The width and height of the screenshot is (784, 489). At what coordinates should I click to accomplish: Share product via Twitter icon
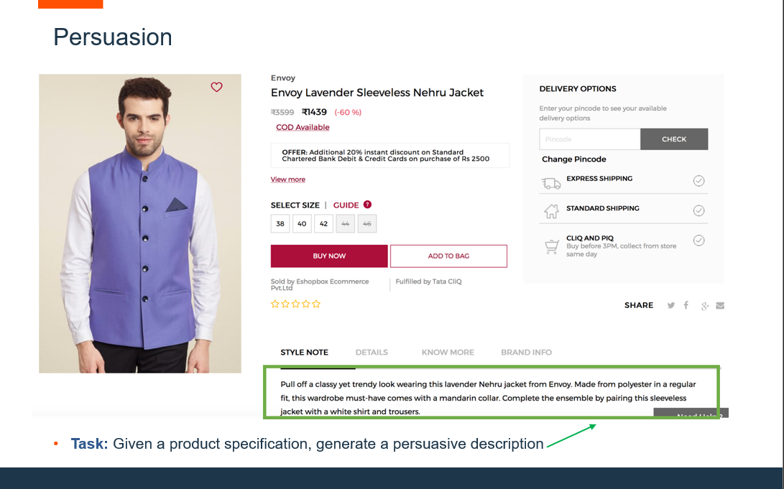click(x=671, y=305)
